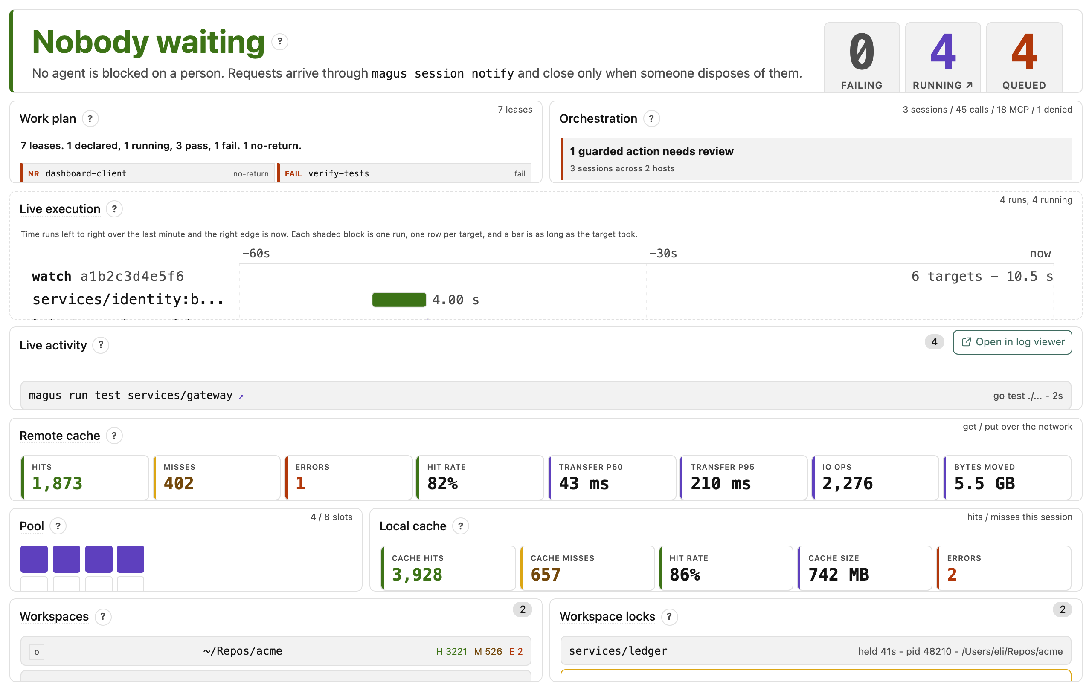This screenshot has height=699, width=1092.
Task: Click the TRANSFER P95 210 ms card
Action: (x=743, y=478)
